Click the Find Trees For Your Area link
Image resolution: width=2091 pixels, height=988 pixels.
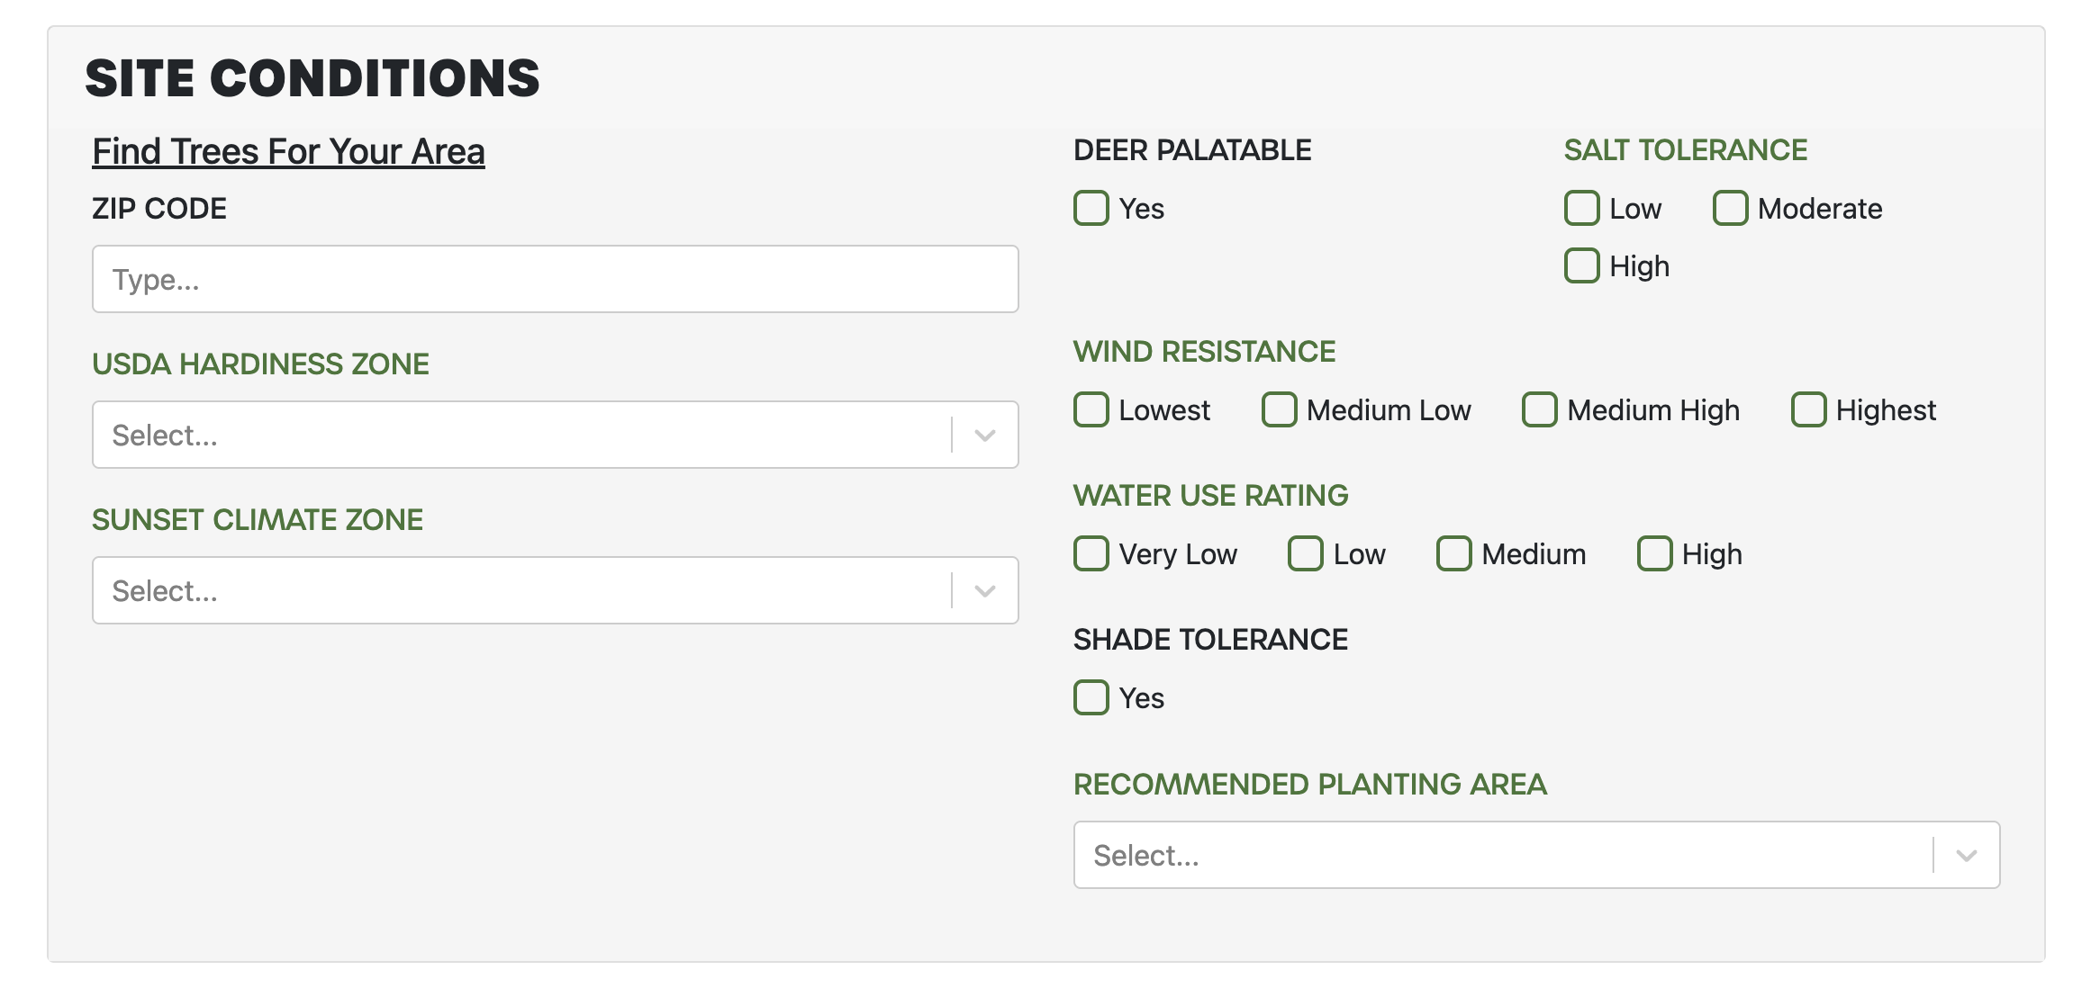pyautogui.click(x=288, y=151)
